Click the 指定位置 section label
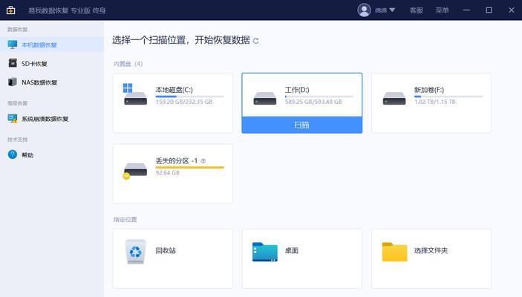 pyautogui.click(x=125, y=220)
